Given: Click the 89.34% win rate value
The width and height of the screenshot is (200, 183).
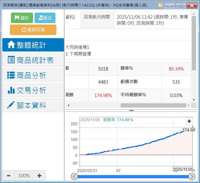Looking at the screenshot, I should (x=176, y=69).
